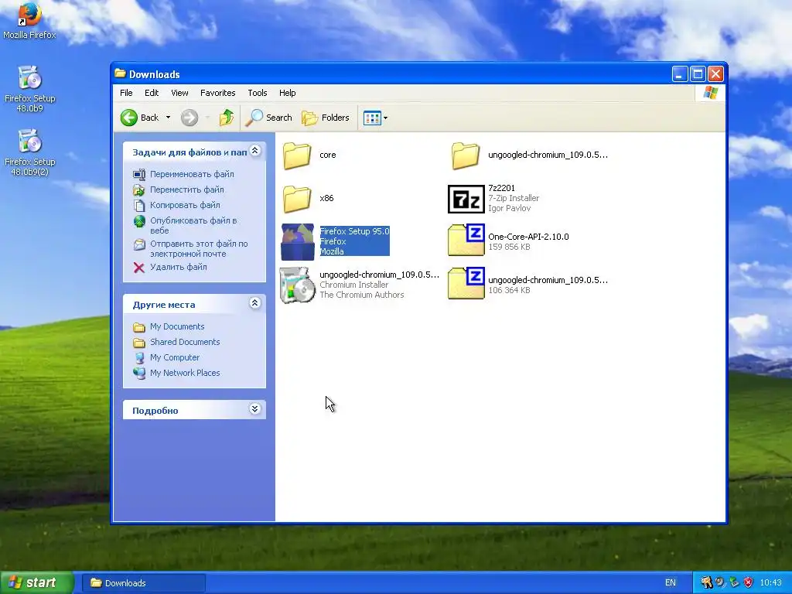Open the Favorites menu
Viewport: 792px width, 594px height.
217,93
